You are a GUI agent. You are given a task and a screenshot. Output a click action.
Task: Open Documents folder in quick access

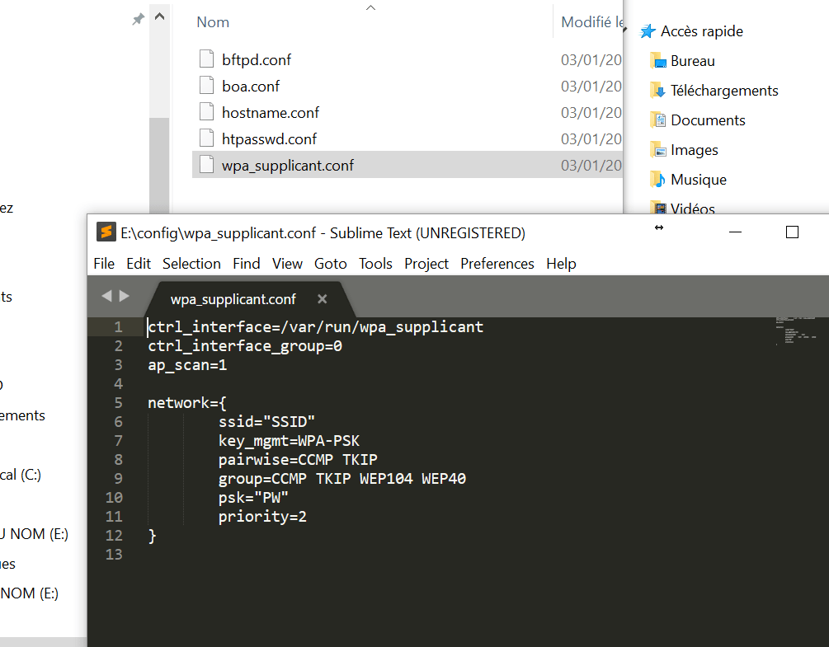point(708,120)
